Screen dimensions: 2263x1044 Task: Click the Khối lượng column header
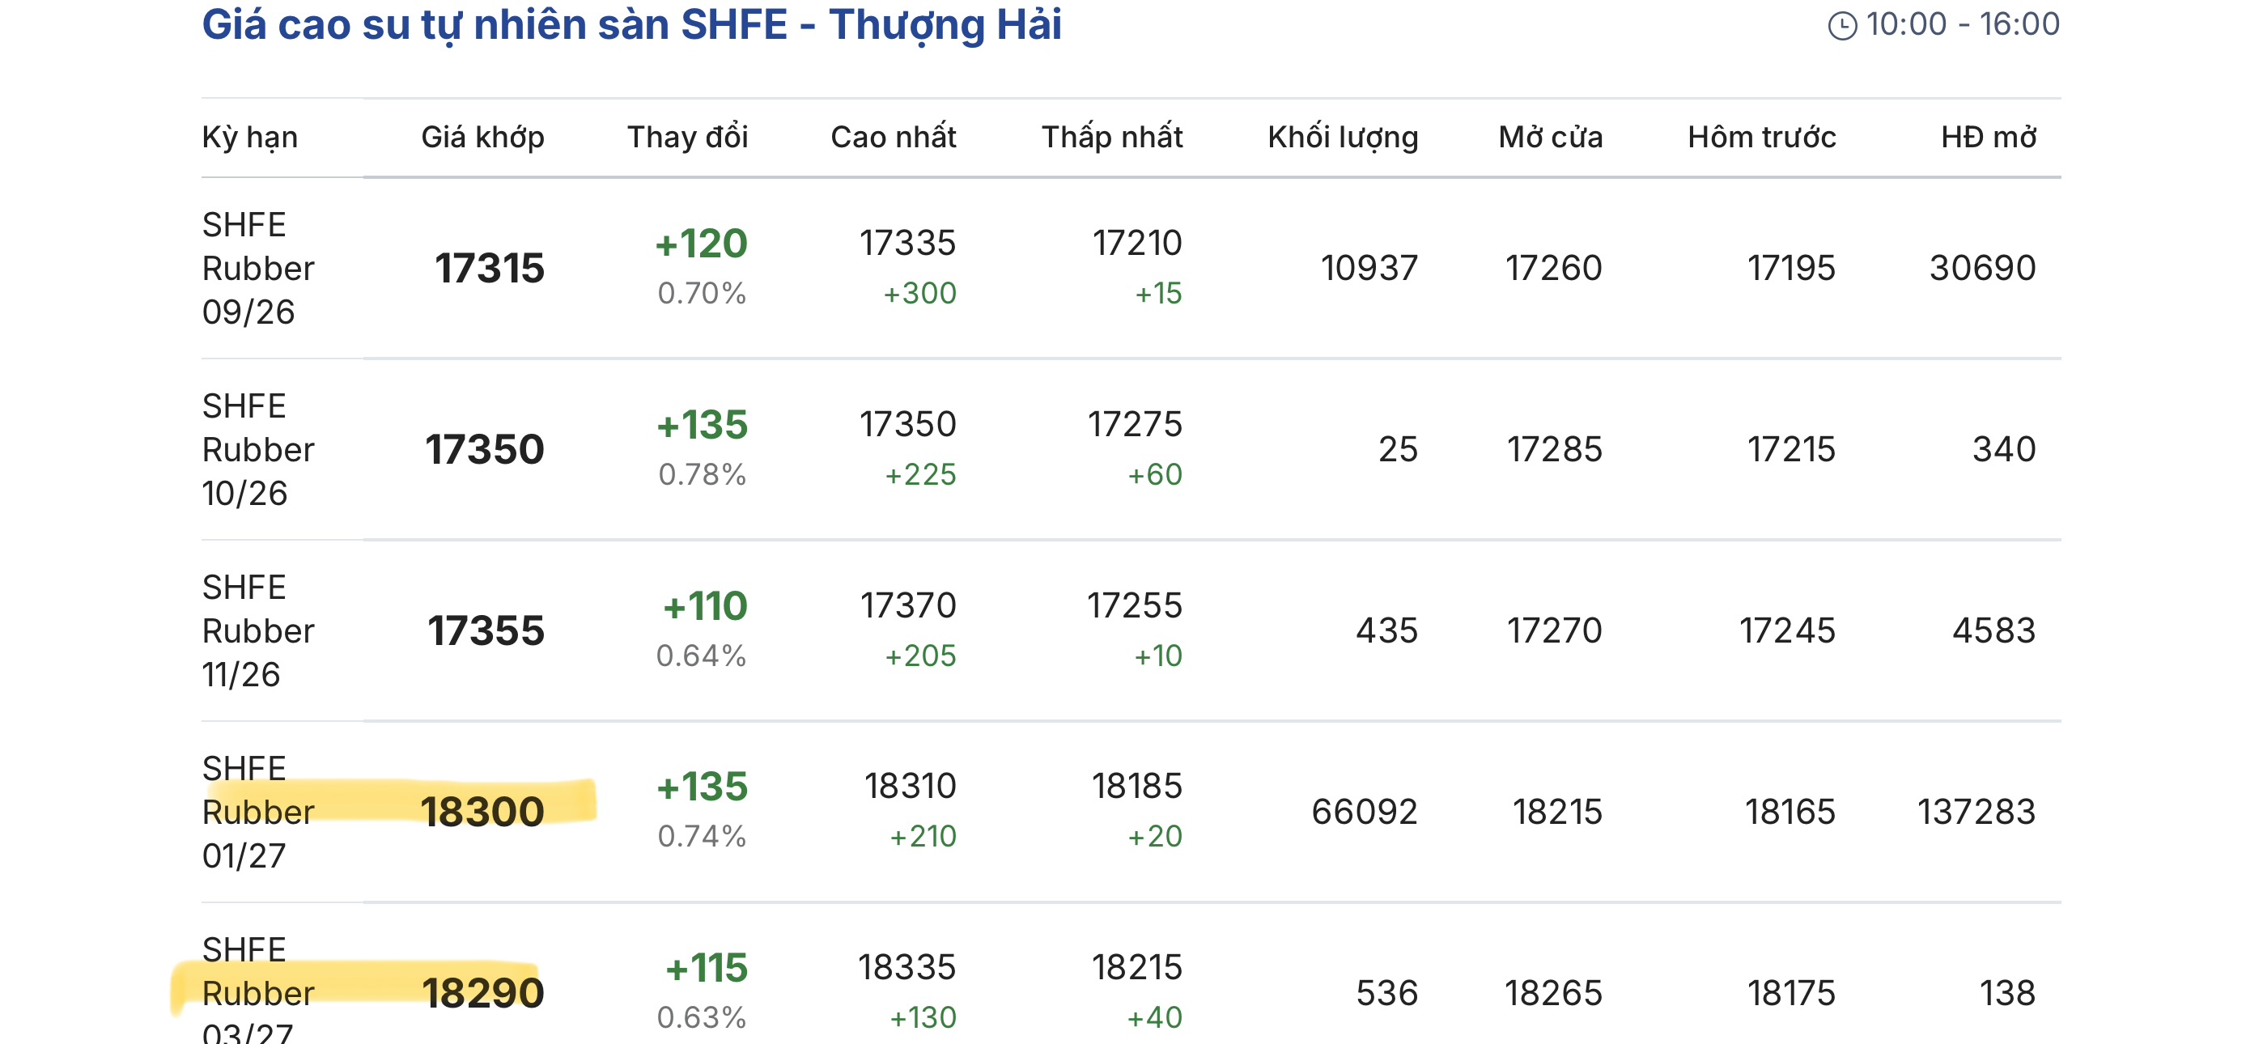pos(1342,137)
